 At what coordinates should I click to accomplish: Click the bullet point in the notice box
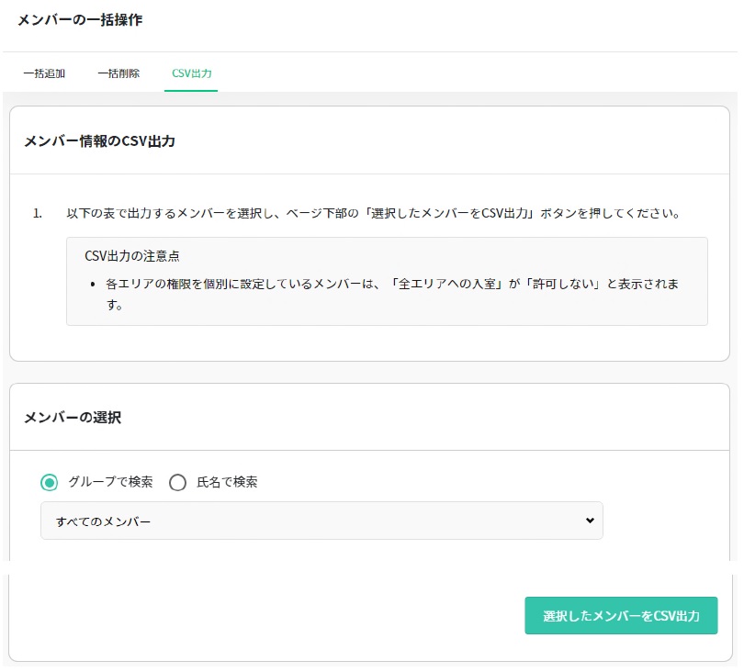[x=94, y=285]
